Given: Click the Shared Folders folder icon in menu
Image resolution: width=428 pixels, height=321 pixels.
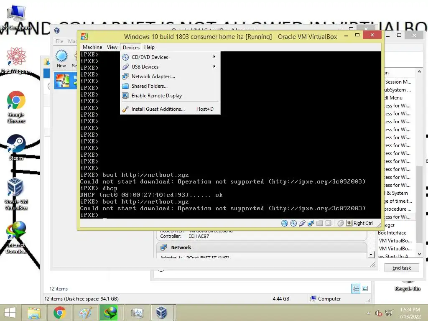Looking at the screenshot, I should [x=125, y=86].
